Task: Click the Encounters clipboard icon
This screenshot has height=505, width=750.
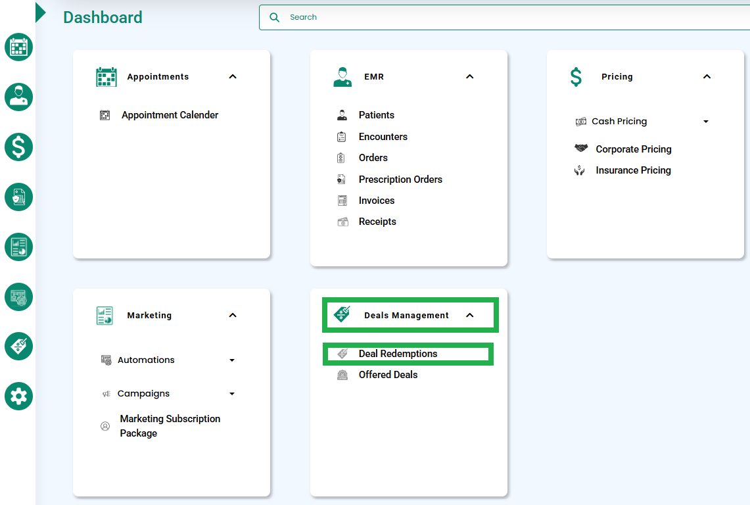Action: coord(342,137)
